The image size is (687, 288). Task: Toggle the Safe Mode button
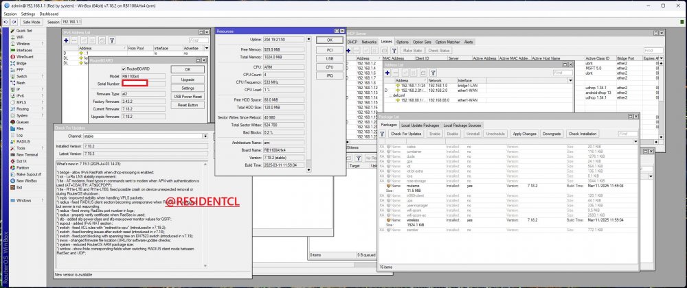(32, 21)
